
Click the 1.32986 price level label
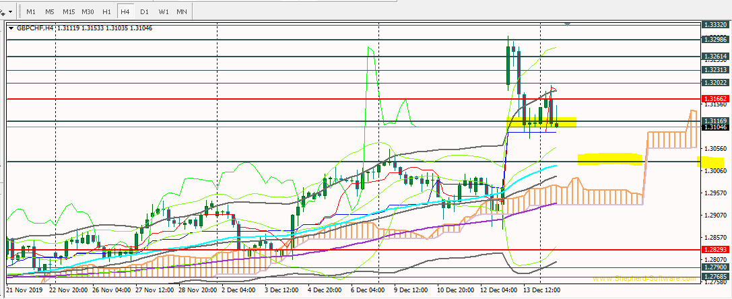714,40
